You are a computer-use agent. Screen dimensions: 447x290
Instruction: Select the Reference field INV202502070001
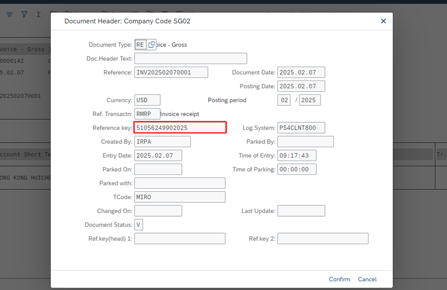click(171, 72)
